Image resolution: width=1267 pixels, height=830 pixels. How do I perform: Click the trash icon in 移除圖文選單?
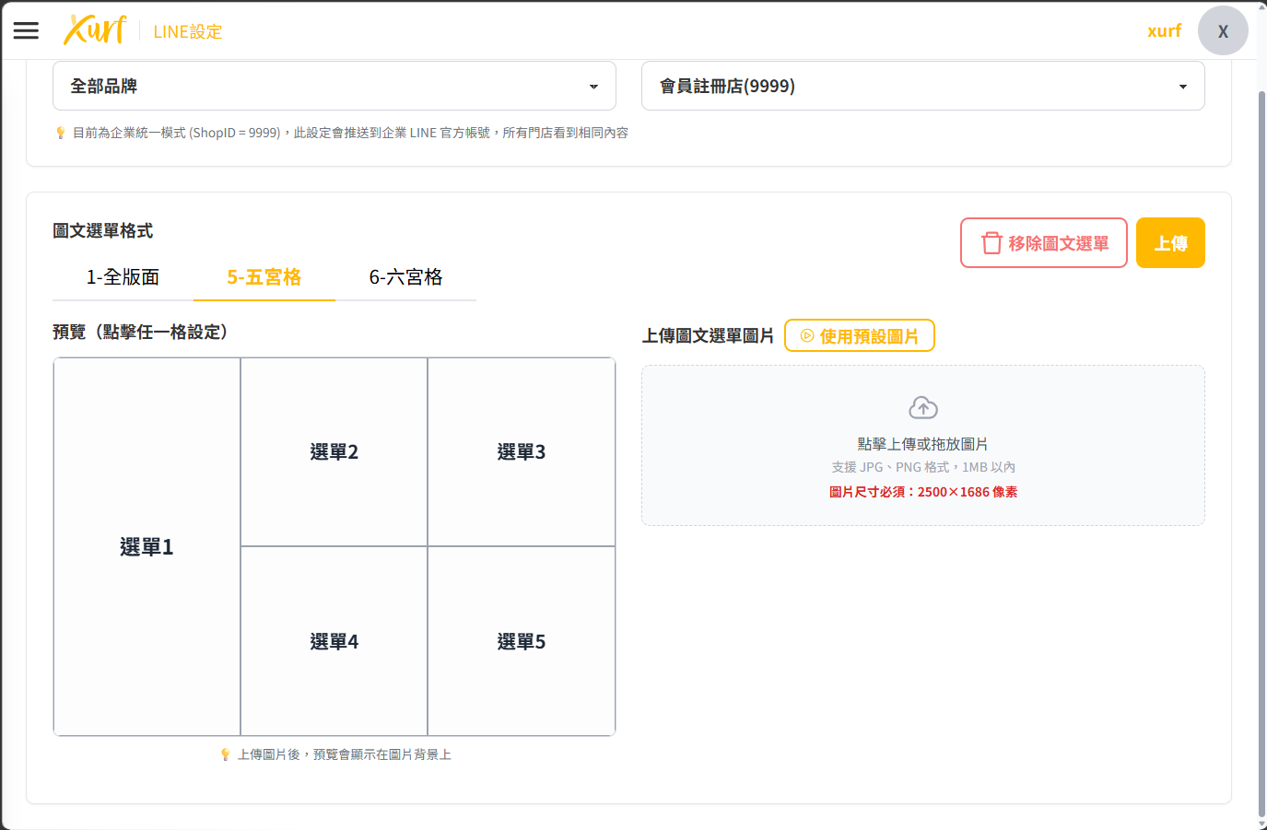pyautogui.click(x=991, y=243)
